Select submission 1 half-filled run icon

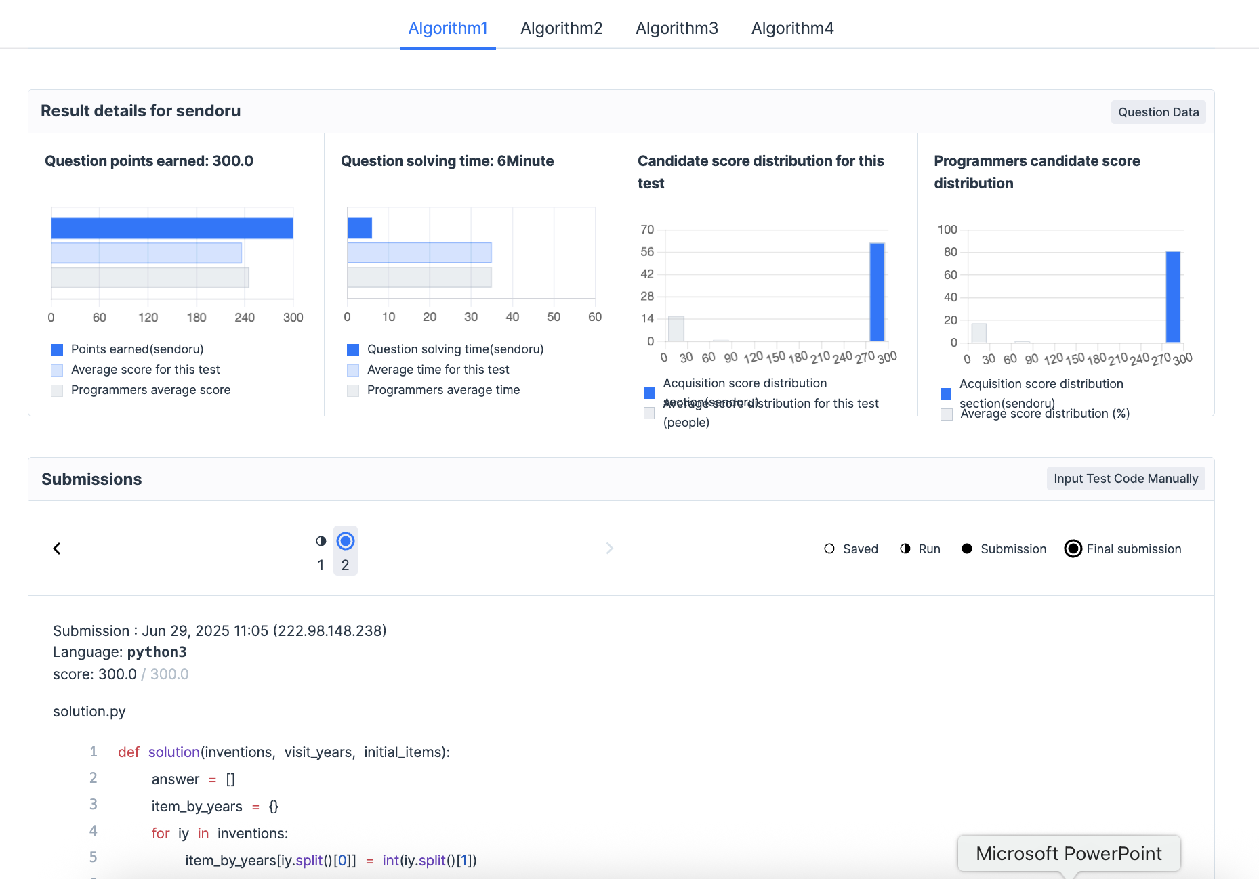321,541
